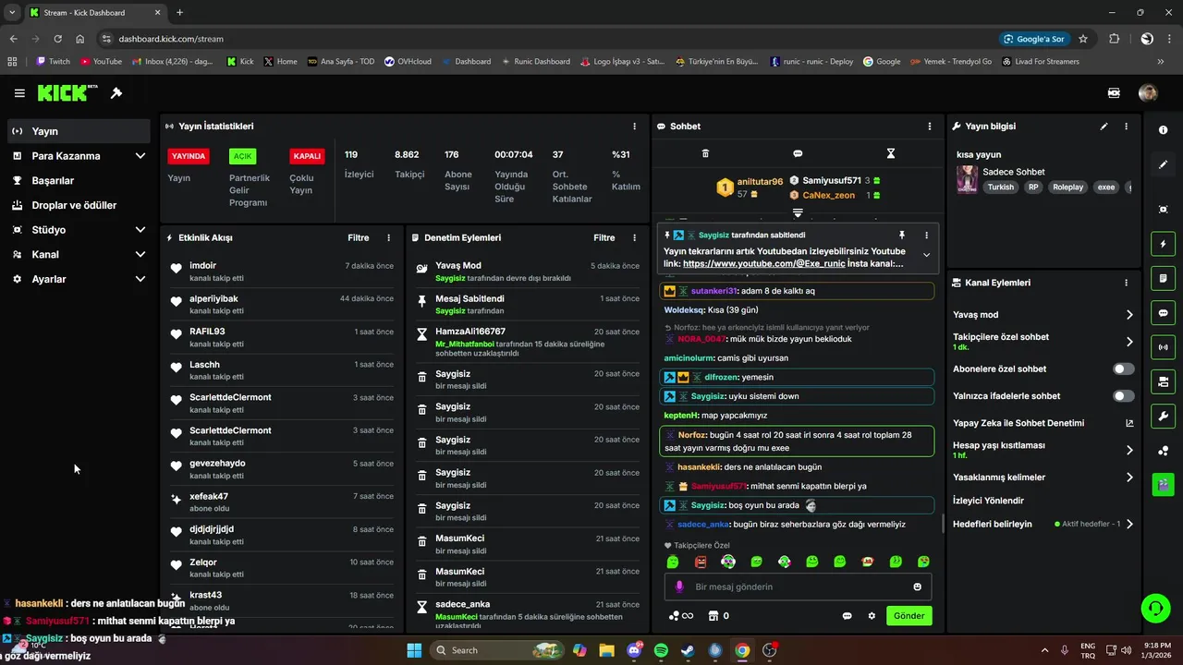
Task: Toggle Yalnızca ifadelerle sohbet switch
Action: 1123,396
